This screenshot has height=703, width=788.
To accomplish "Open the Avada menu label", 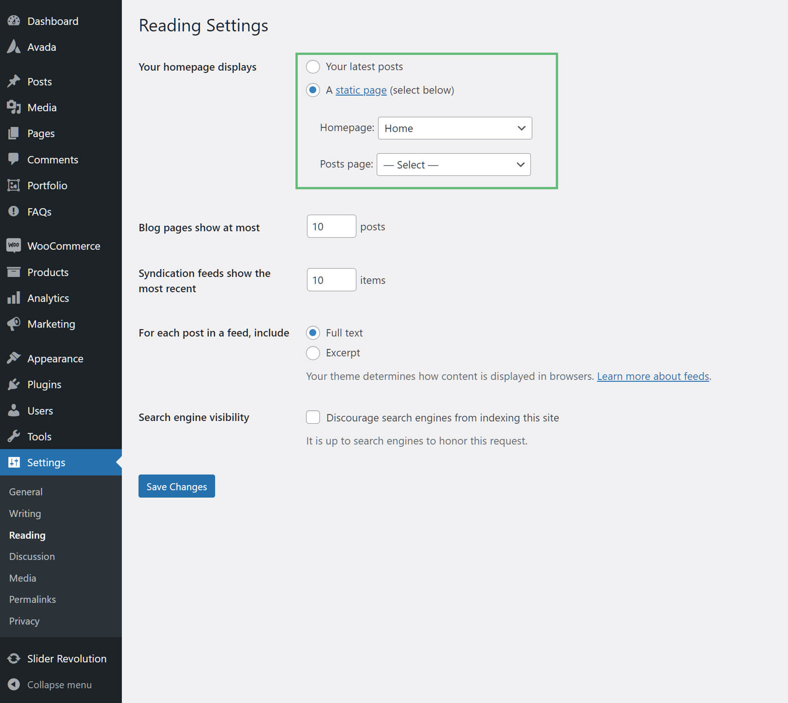I will (x=42, y=47).
